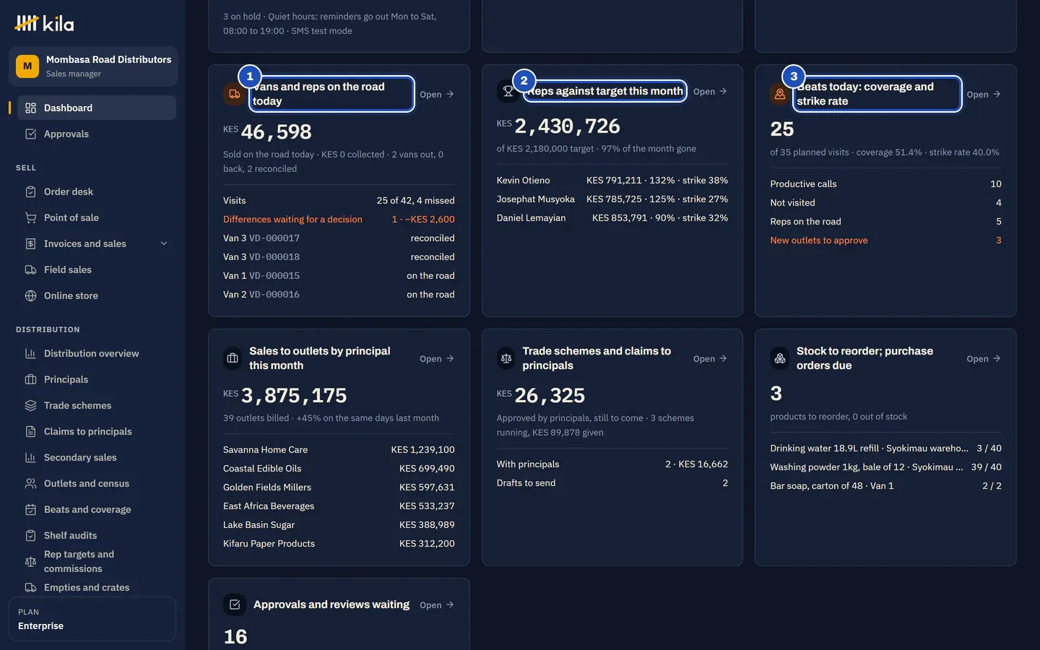Click Bar soap, carton of 48 row
Image resolution: width=1040 pixels, height=650 pixels.
tap(885, 485)
